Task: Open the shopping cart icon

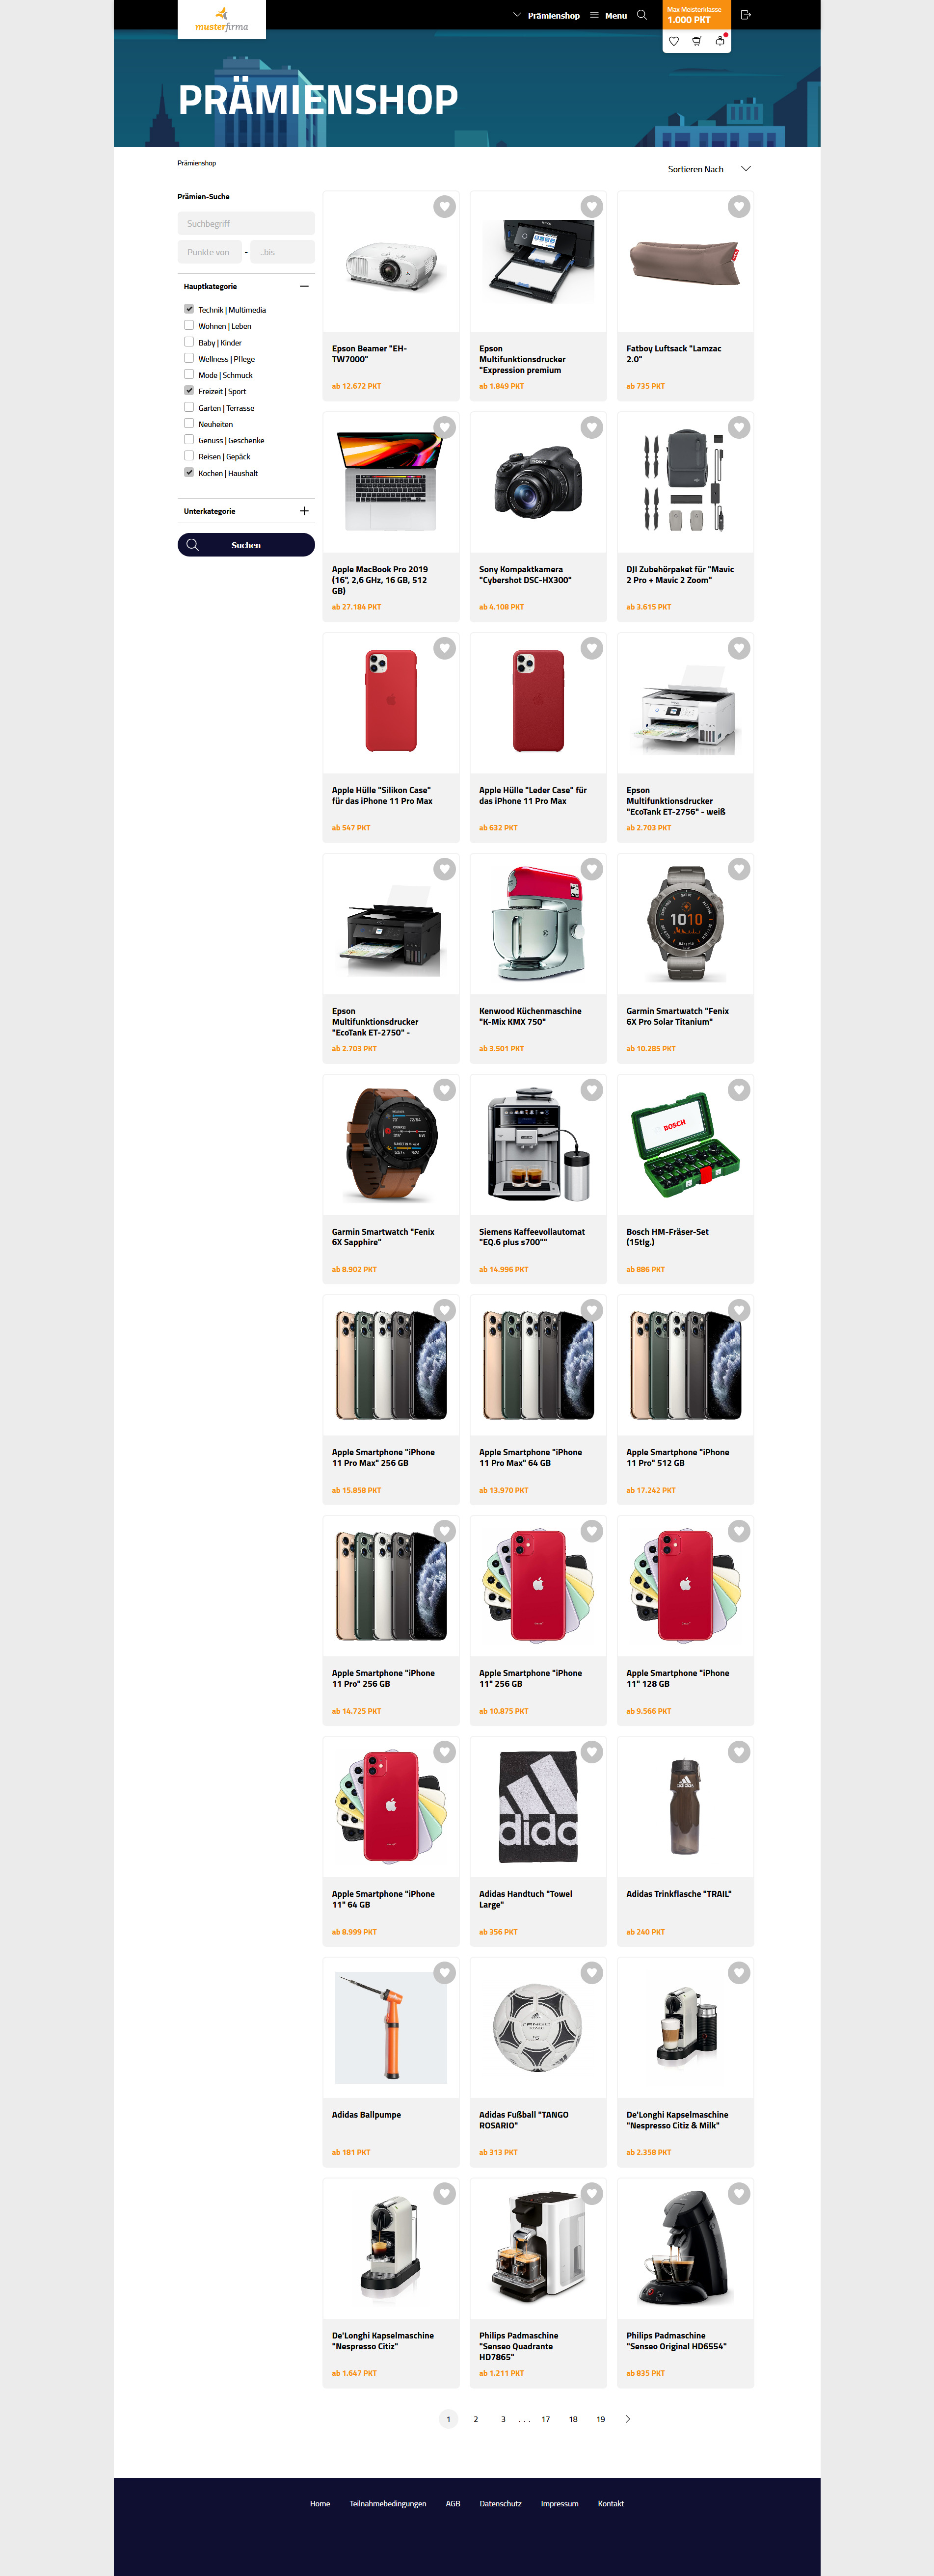Action: click(697, 41)
